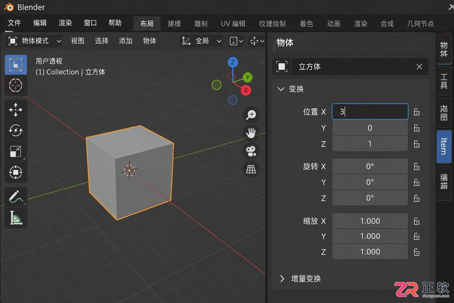Image resolution: width=454 pixels, height=303 pixels.
Task: Toggle lock for 旋转 Z
Action: point(416,198)
